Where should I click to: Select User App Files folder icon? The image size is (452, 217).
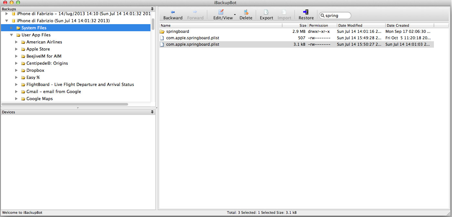point(18,35)
